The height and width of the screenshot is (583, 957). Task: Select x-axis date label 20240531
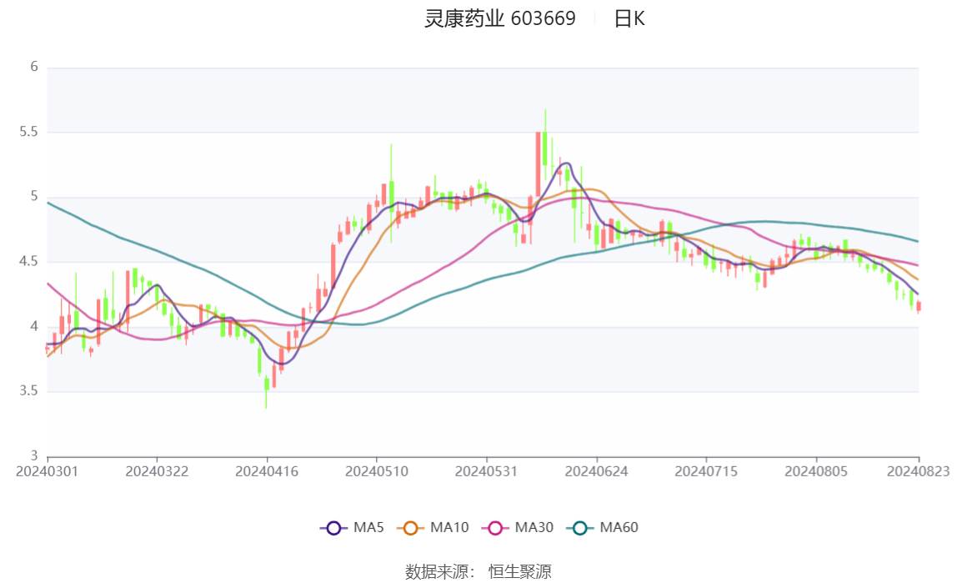click(x=487, y=471)
